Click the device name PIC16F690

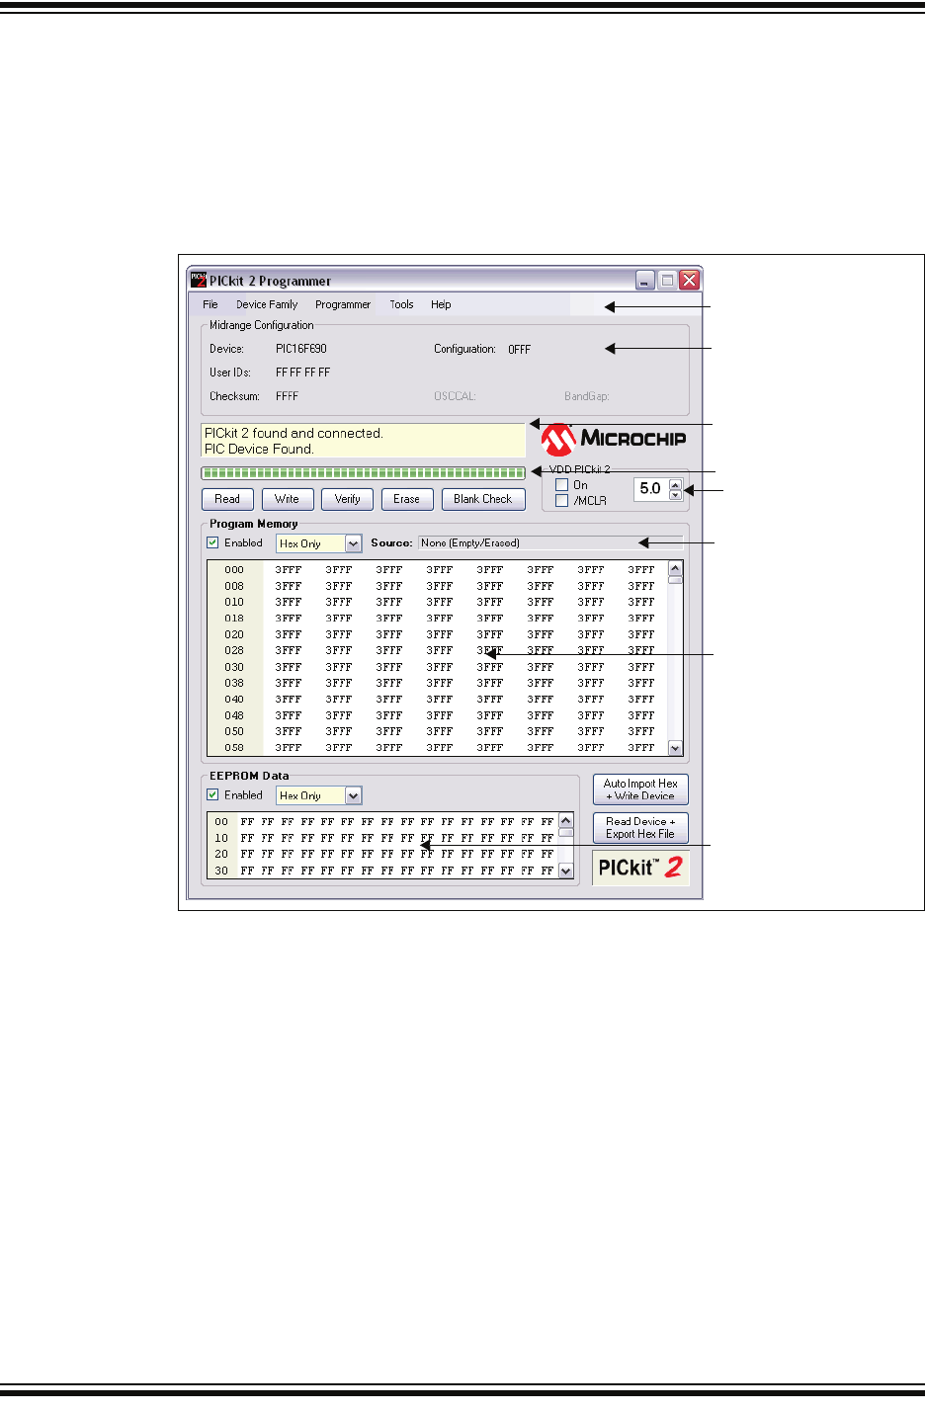pos(301,349)
